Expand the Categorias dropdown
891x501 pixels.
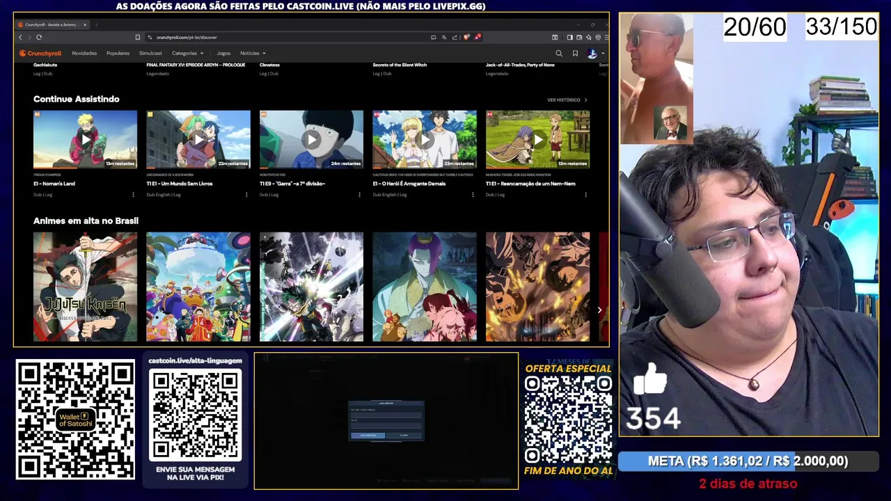click(x=188, y=53)
